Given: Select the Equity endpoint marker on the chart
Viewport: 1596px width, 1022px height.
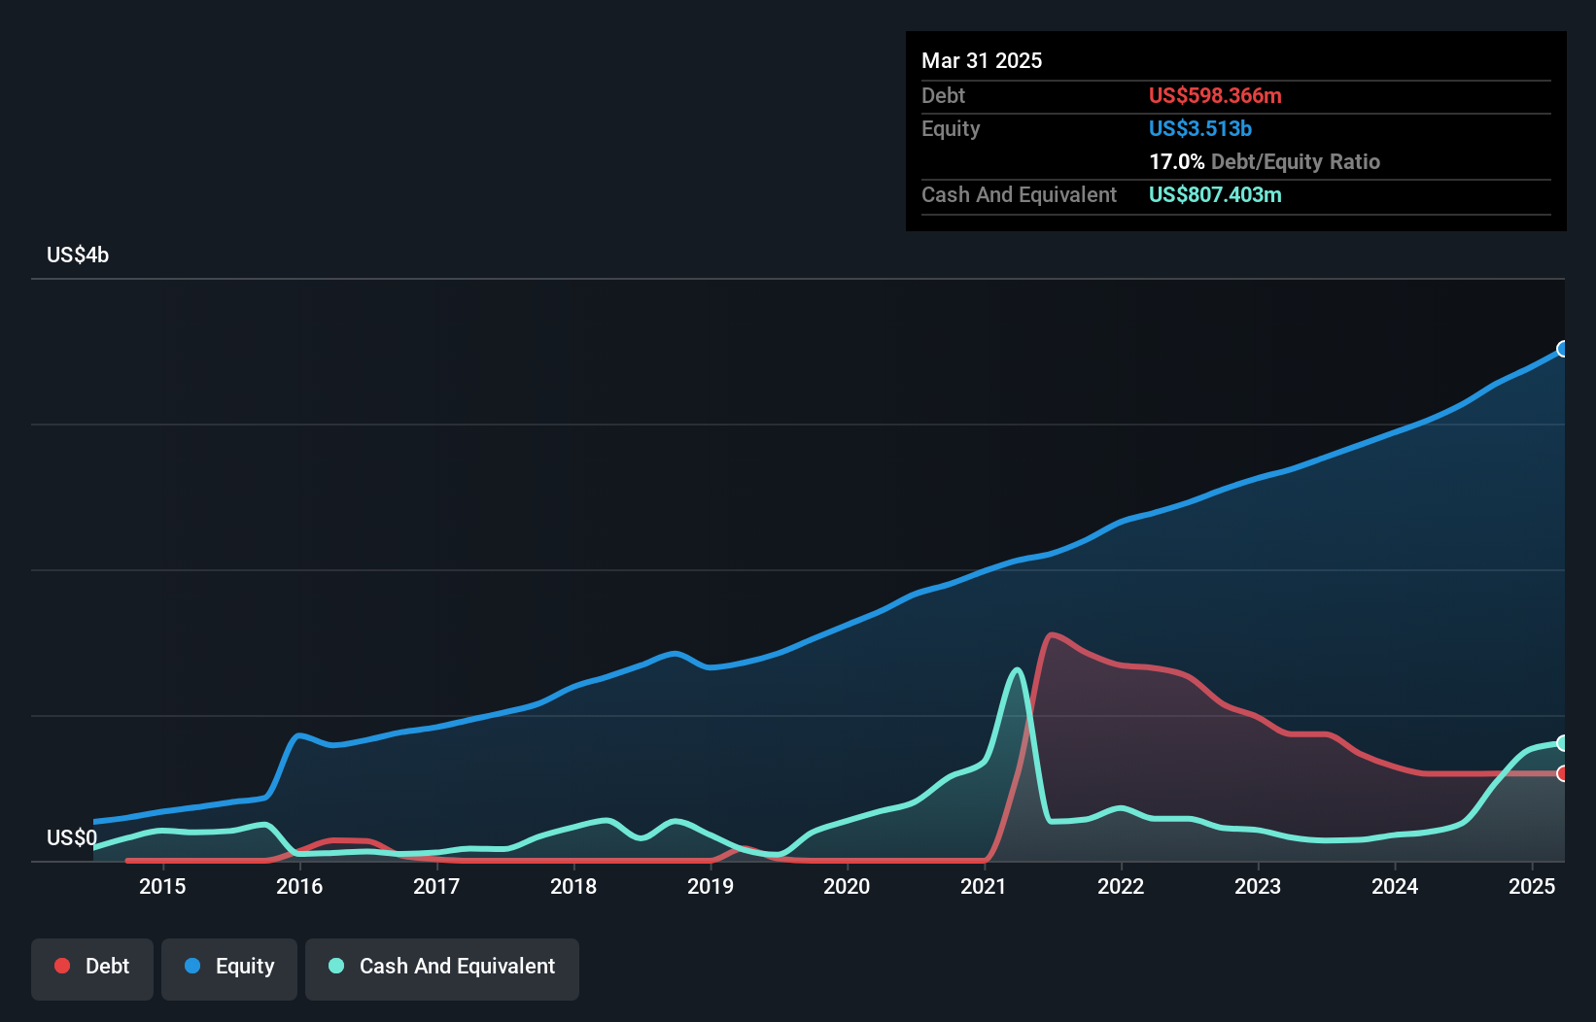Looking at the screenshot, I should 1563,349.
